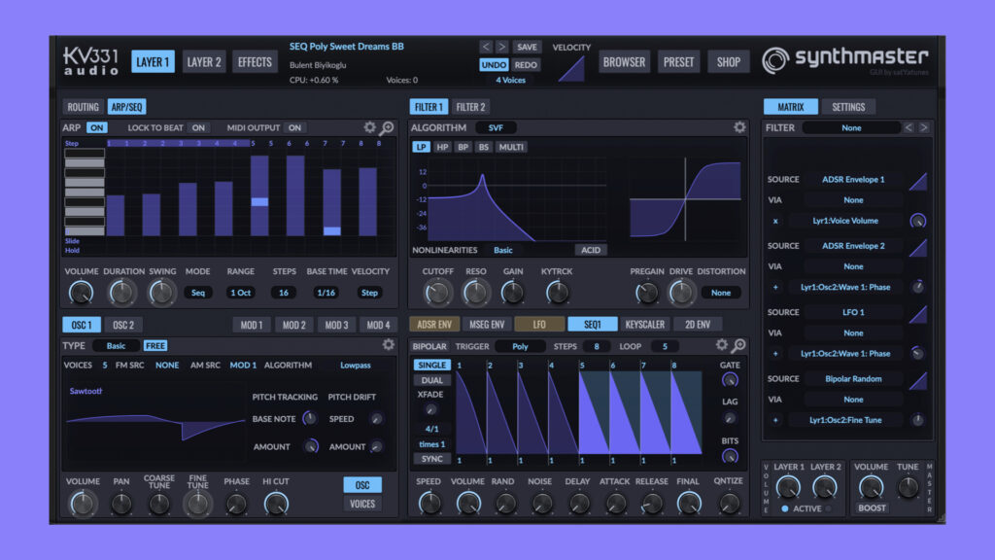The width and height of the screenshot is (995, 560).
Task: Open the Trigger Poly dropdown
Action: coord(520,346)
